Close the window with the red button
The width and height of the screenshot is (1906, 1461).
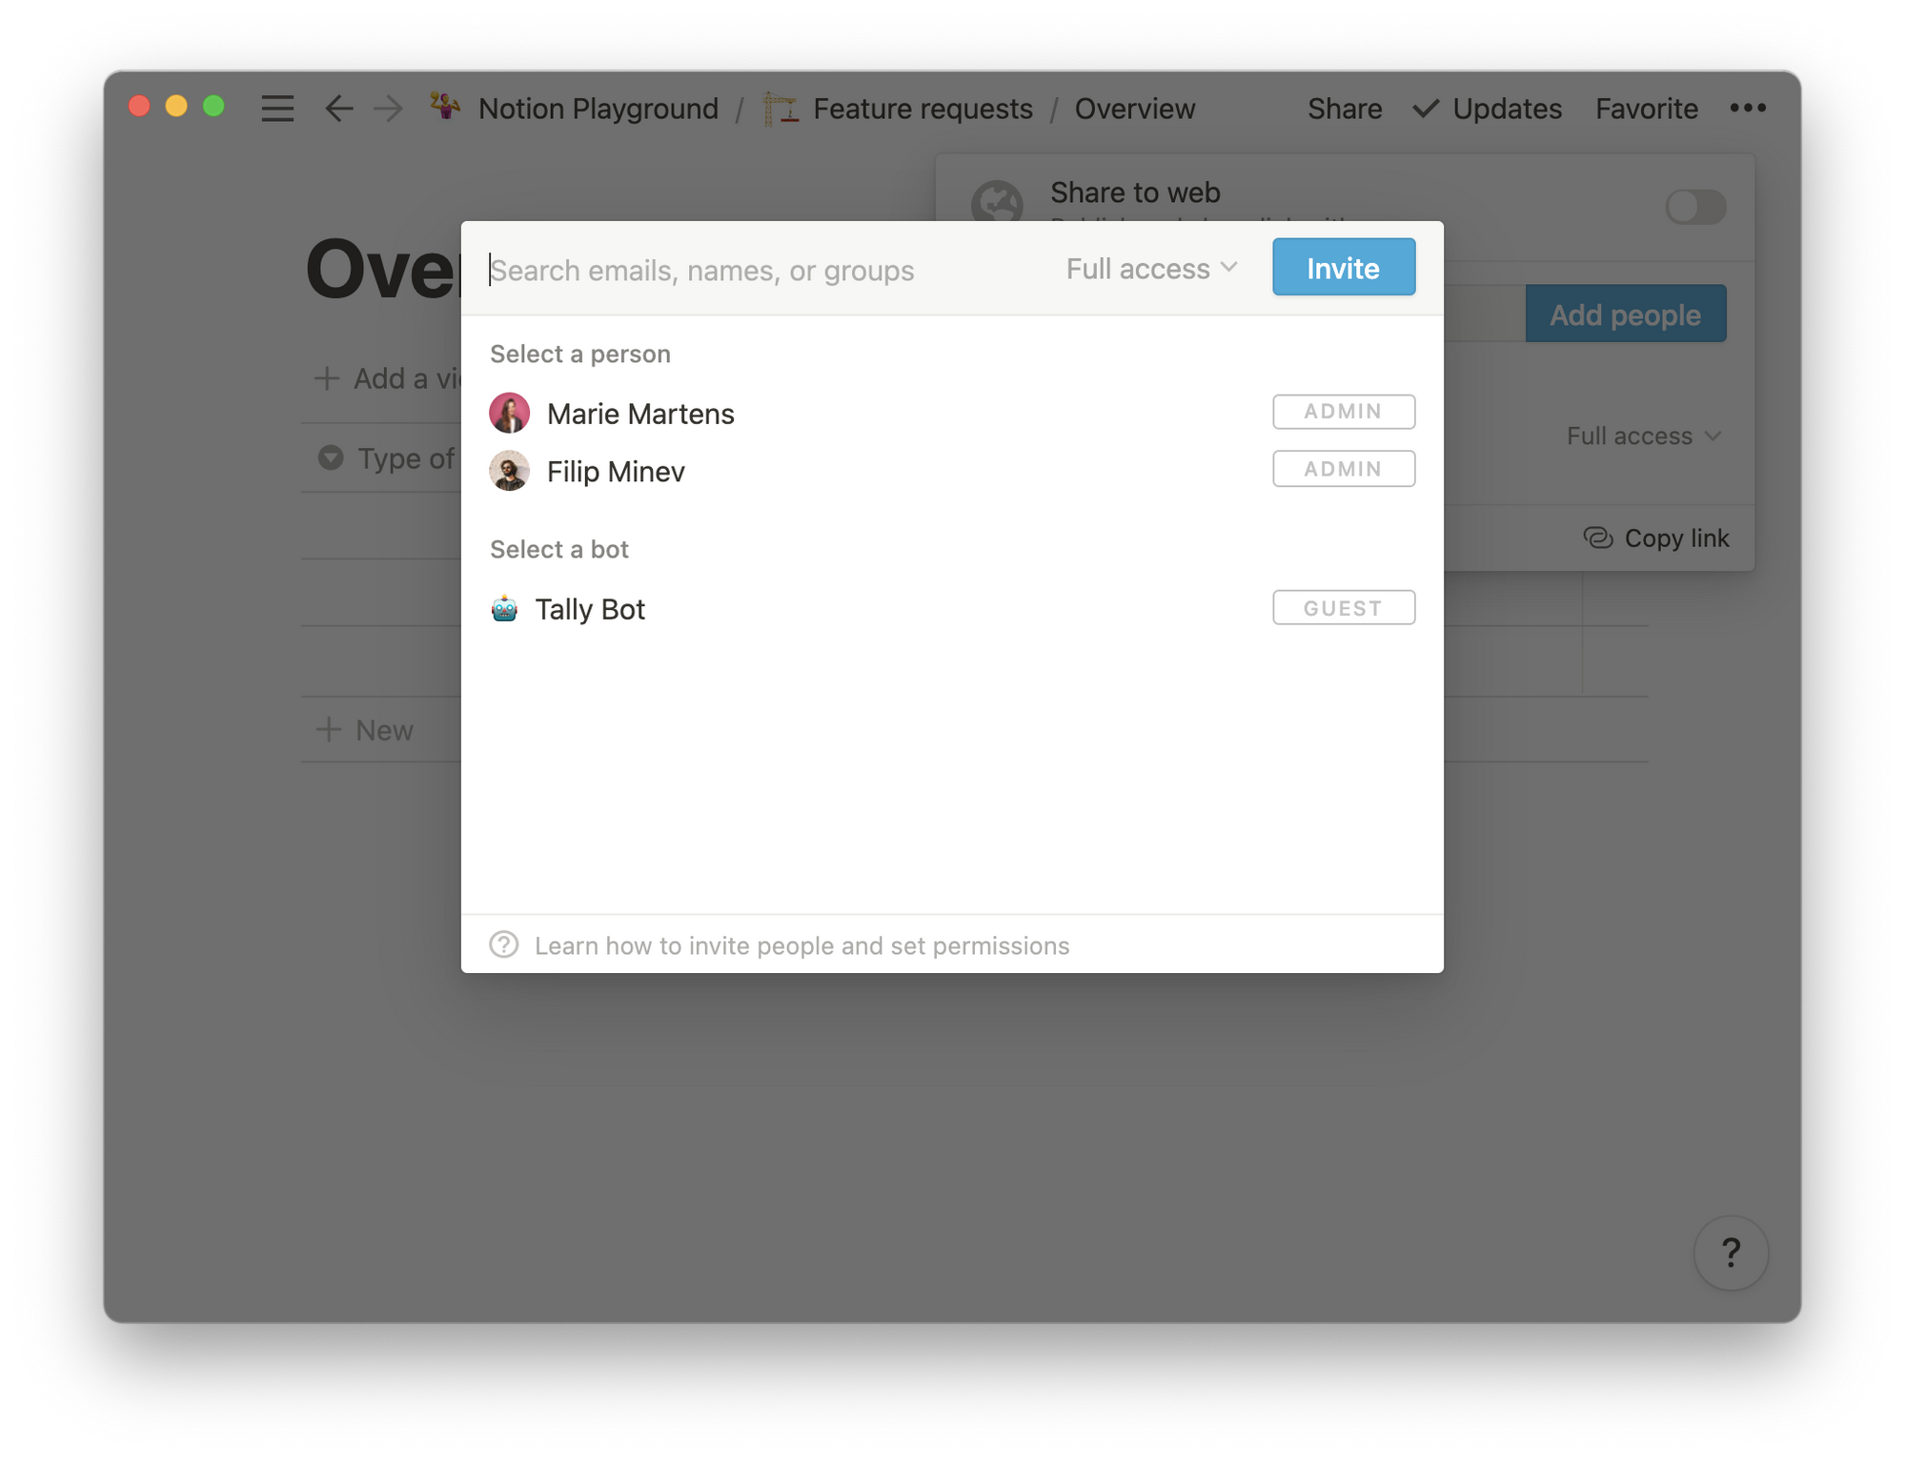tap(139, 106)
